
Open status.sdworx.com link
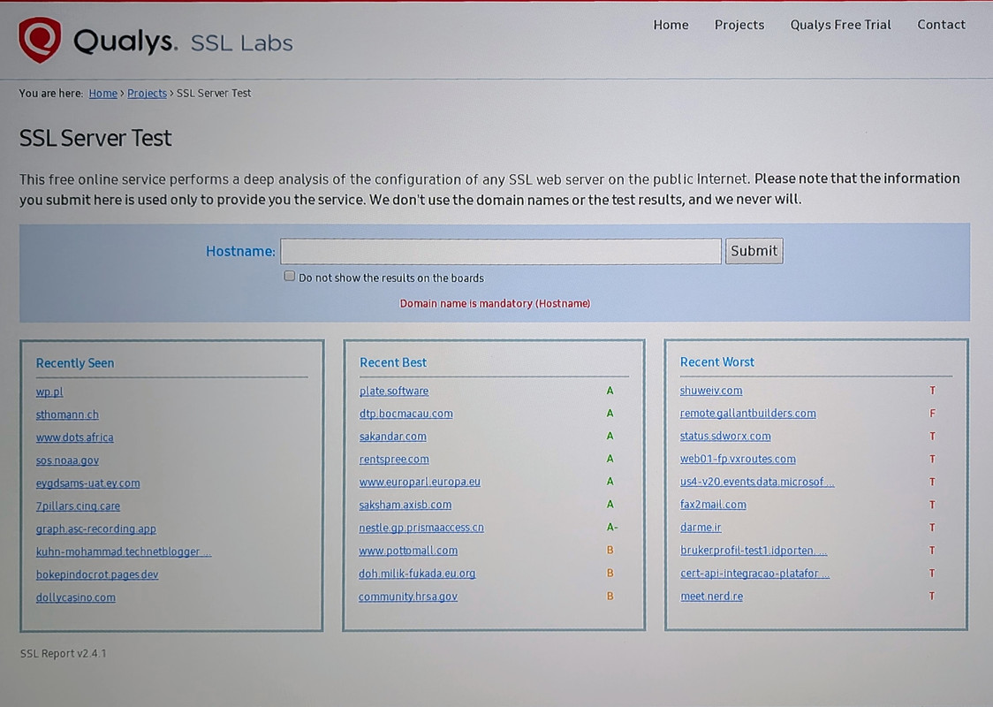[725, 436]
